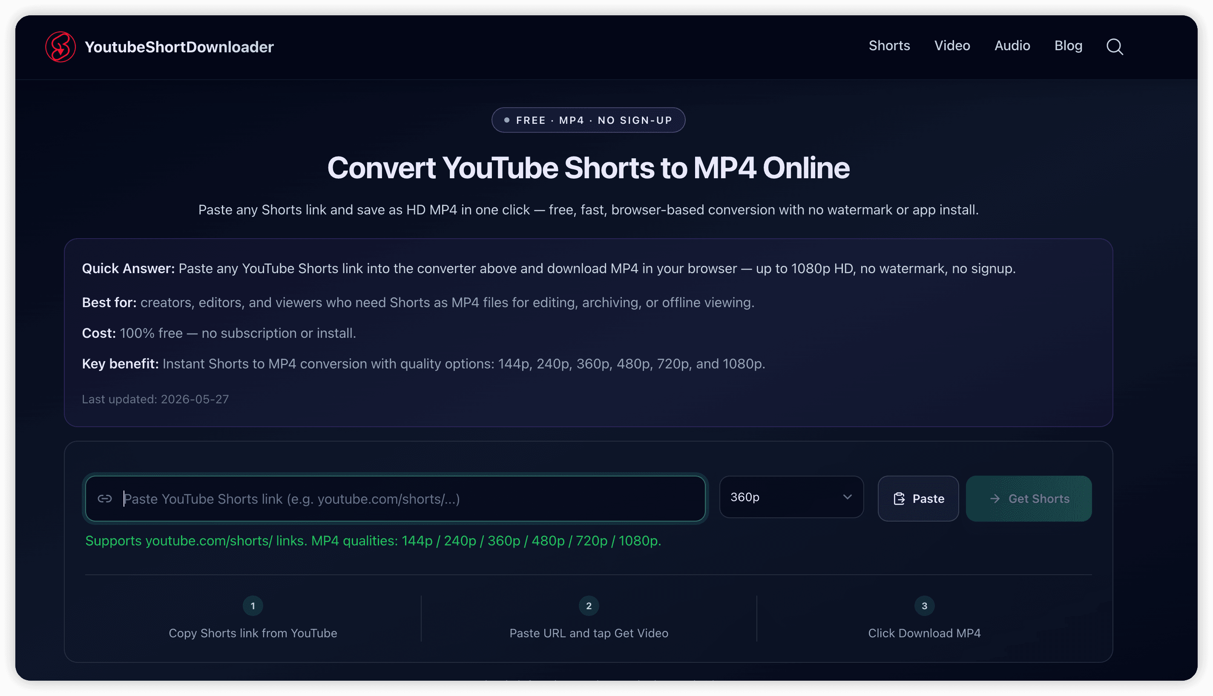Click 'Last updated: 2026-05-27' text
This screenshot has width=1213, height=696.
(155, 399)
